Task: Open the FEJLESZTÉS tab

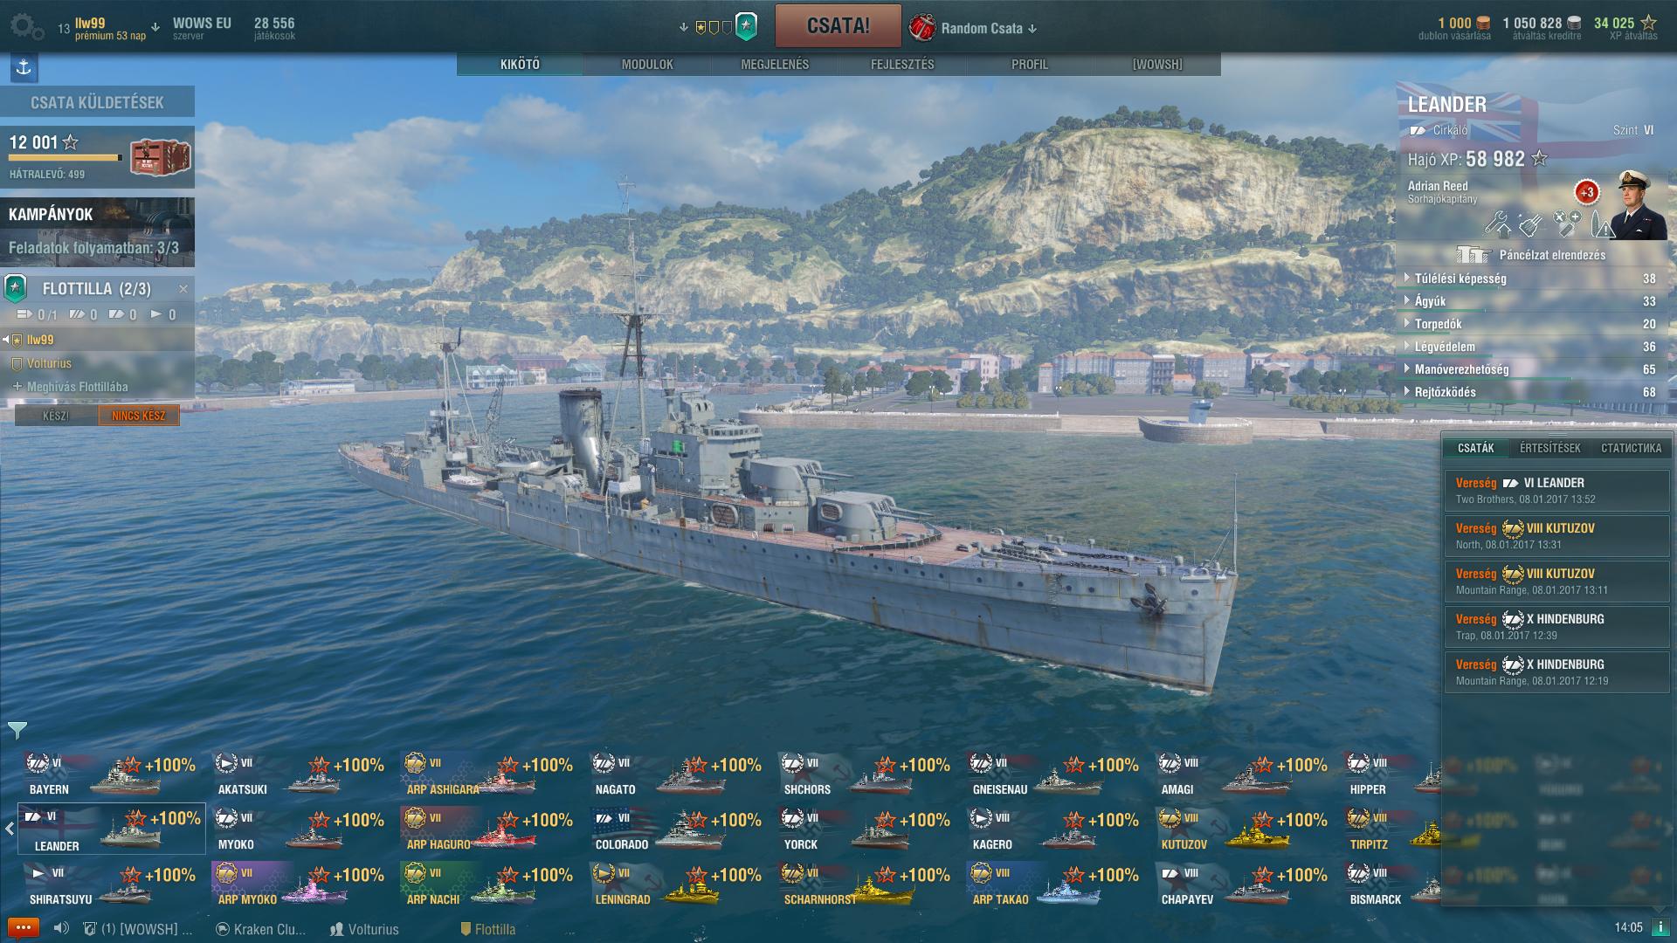Action: [x=902, y=65]
